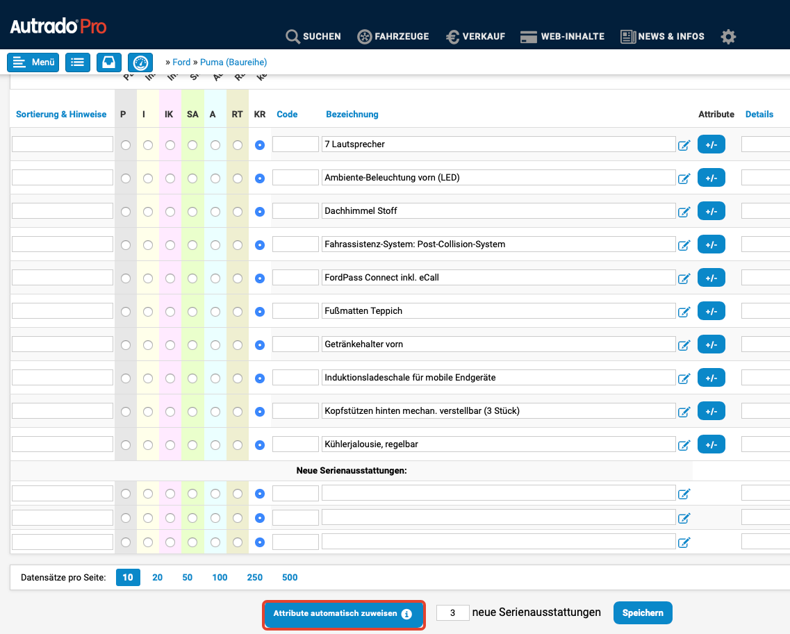Click edit icon for 7 Lautsprecher

684,145
